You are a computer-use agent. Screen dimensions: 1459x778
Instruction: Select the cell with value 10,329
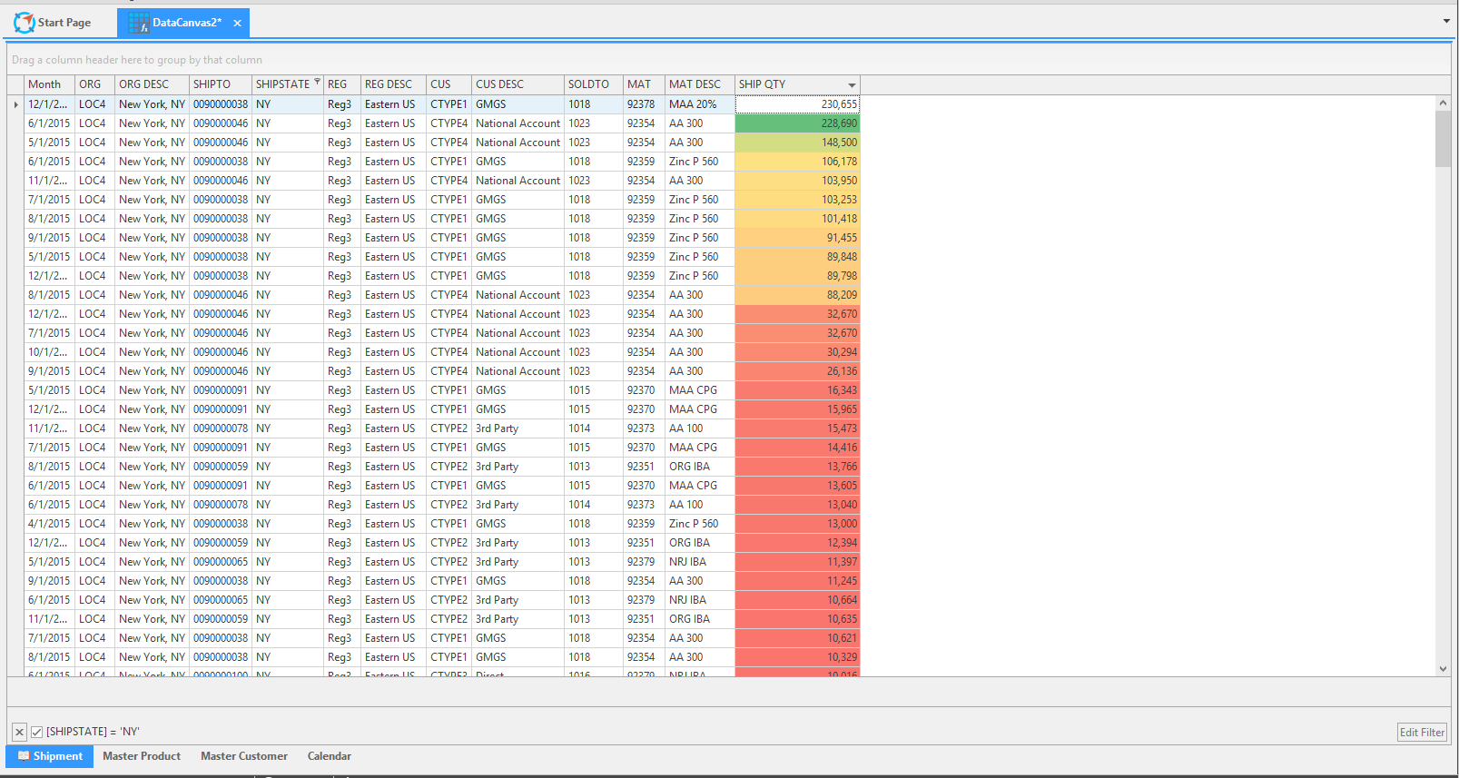pos(797,657)
